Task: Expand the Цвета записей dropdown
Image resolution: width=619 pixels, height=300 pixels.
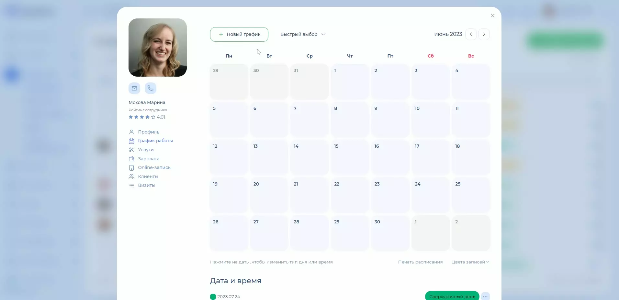Action: (470, 262)
